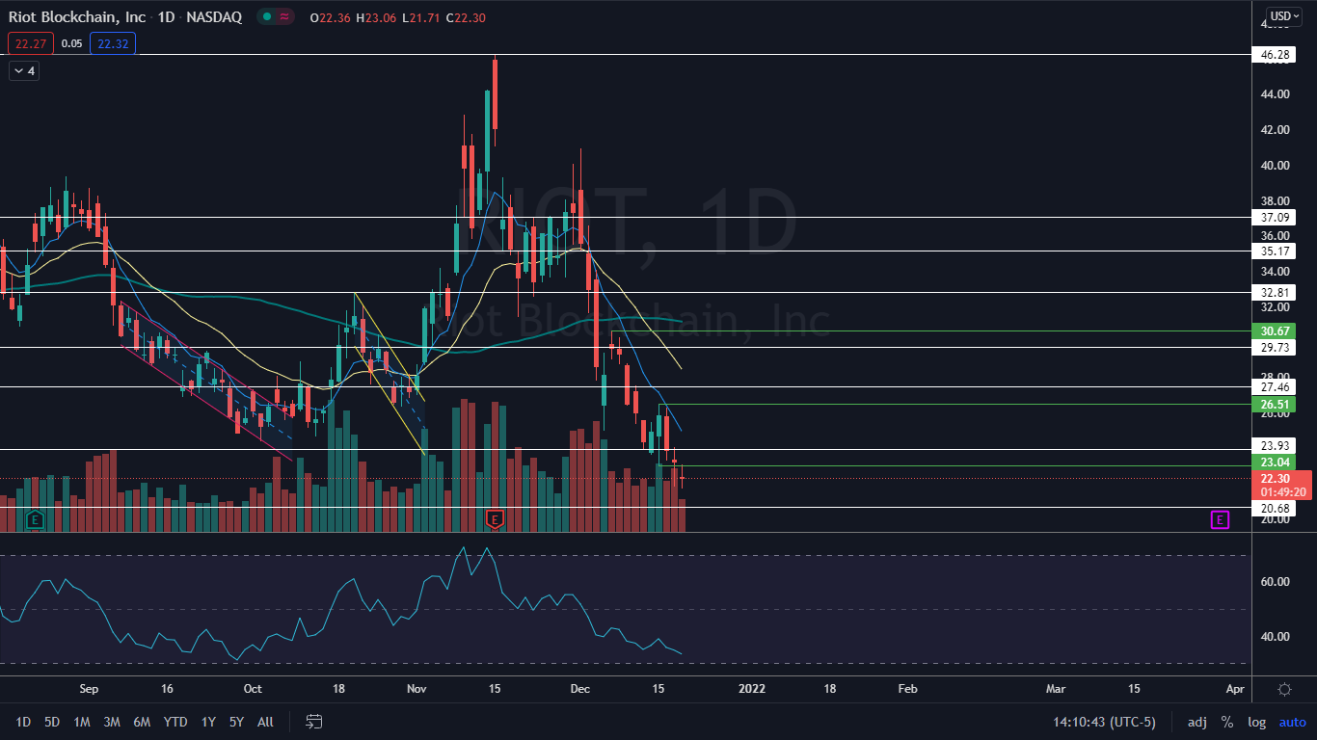
Task: Select the 1D date range
Action: [x=23, y=722]
